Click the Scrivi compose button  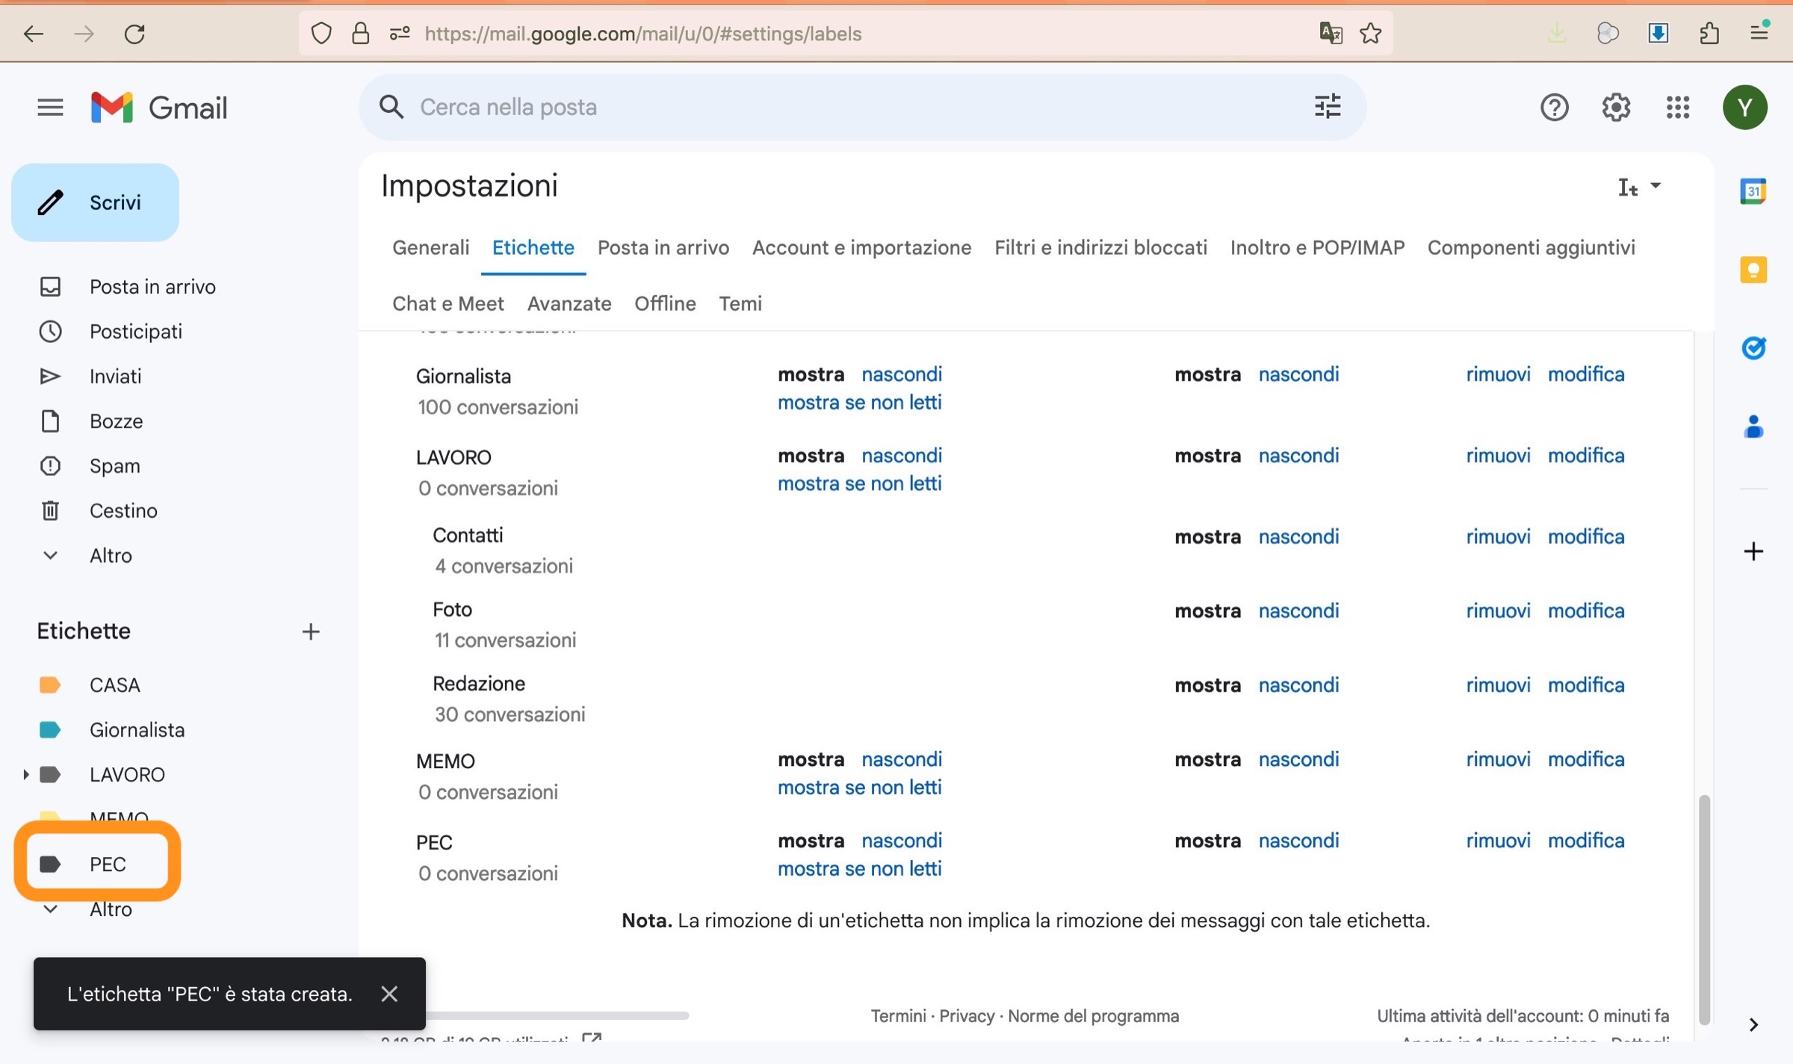pyautogui.click(x=96, y=202)
